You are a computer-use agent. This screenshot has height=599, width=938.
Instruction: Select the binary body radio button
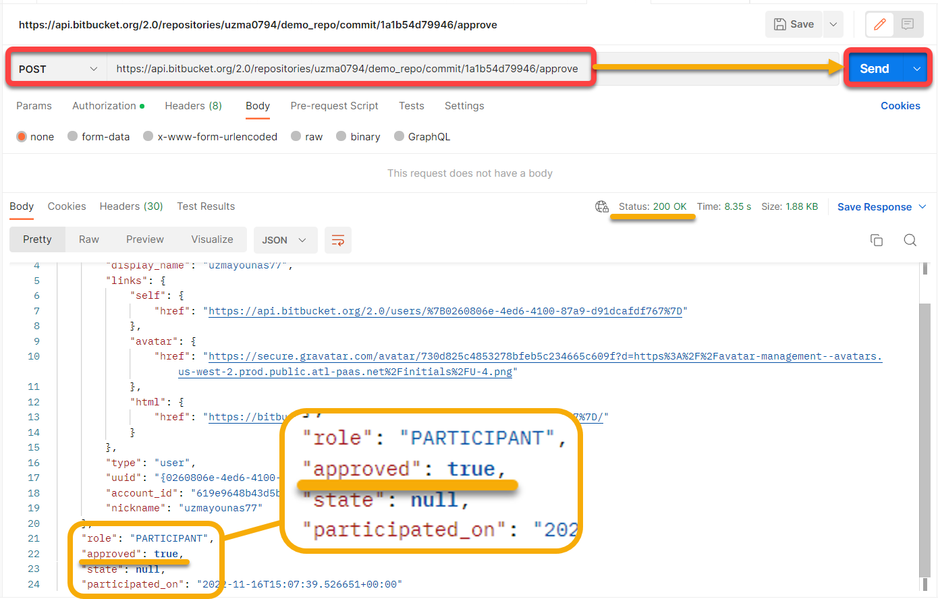[341, 137]
